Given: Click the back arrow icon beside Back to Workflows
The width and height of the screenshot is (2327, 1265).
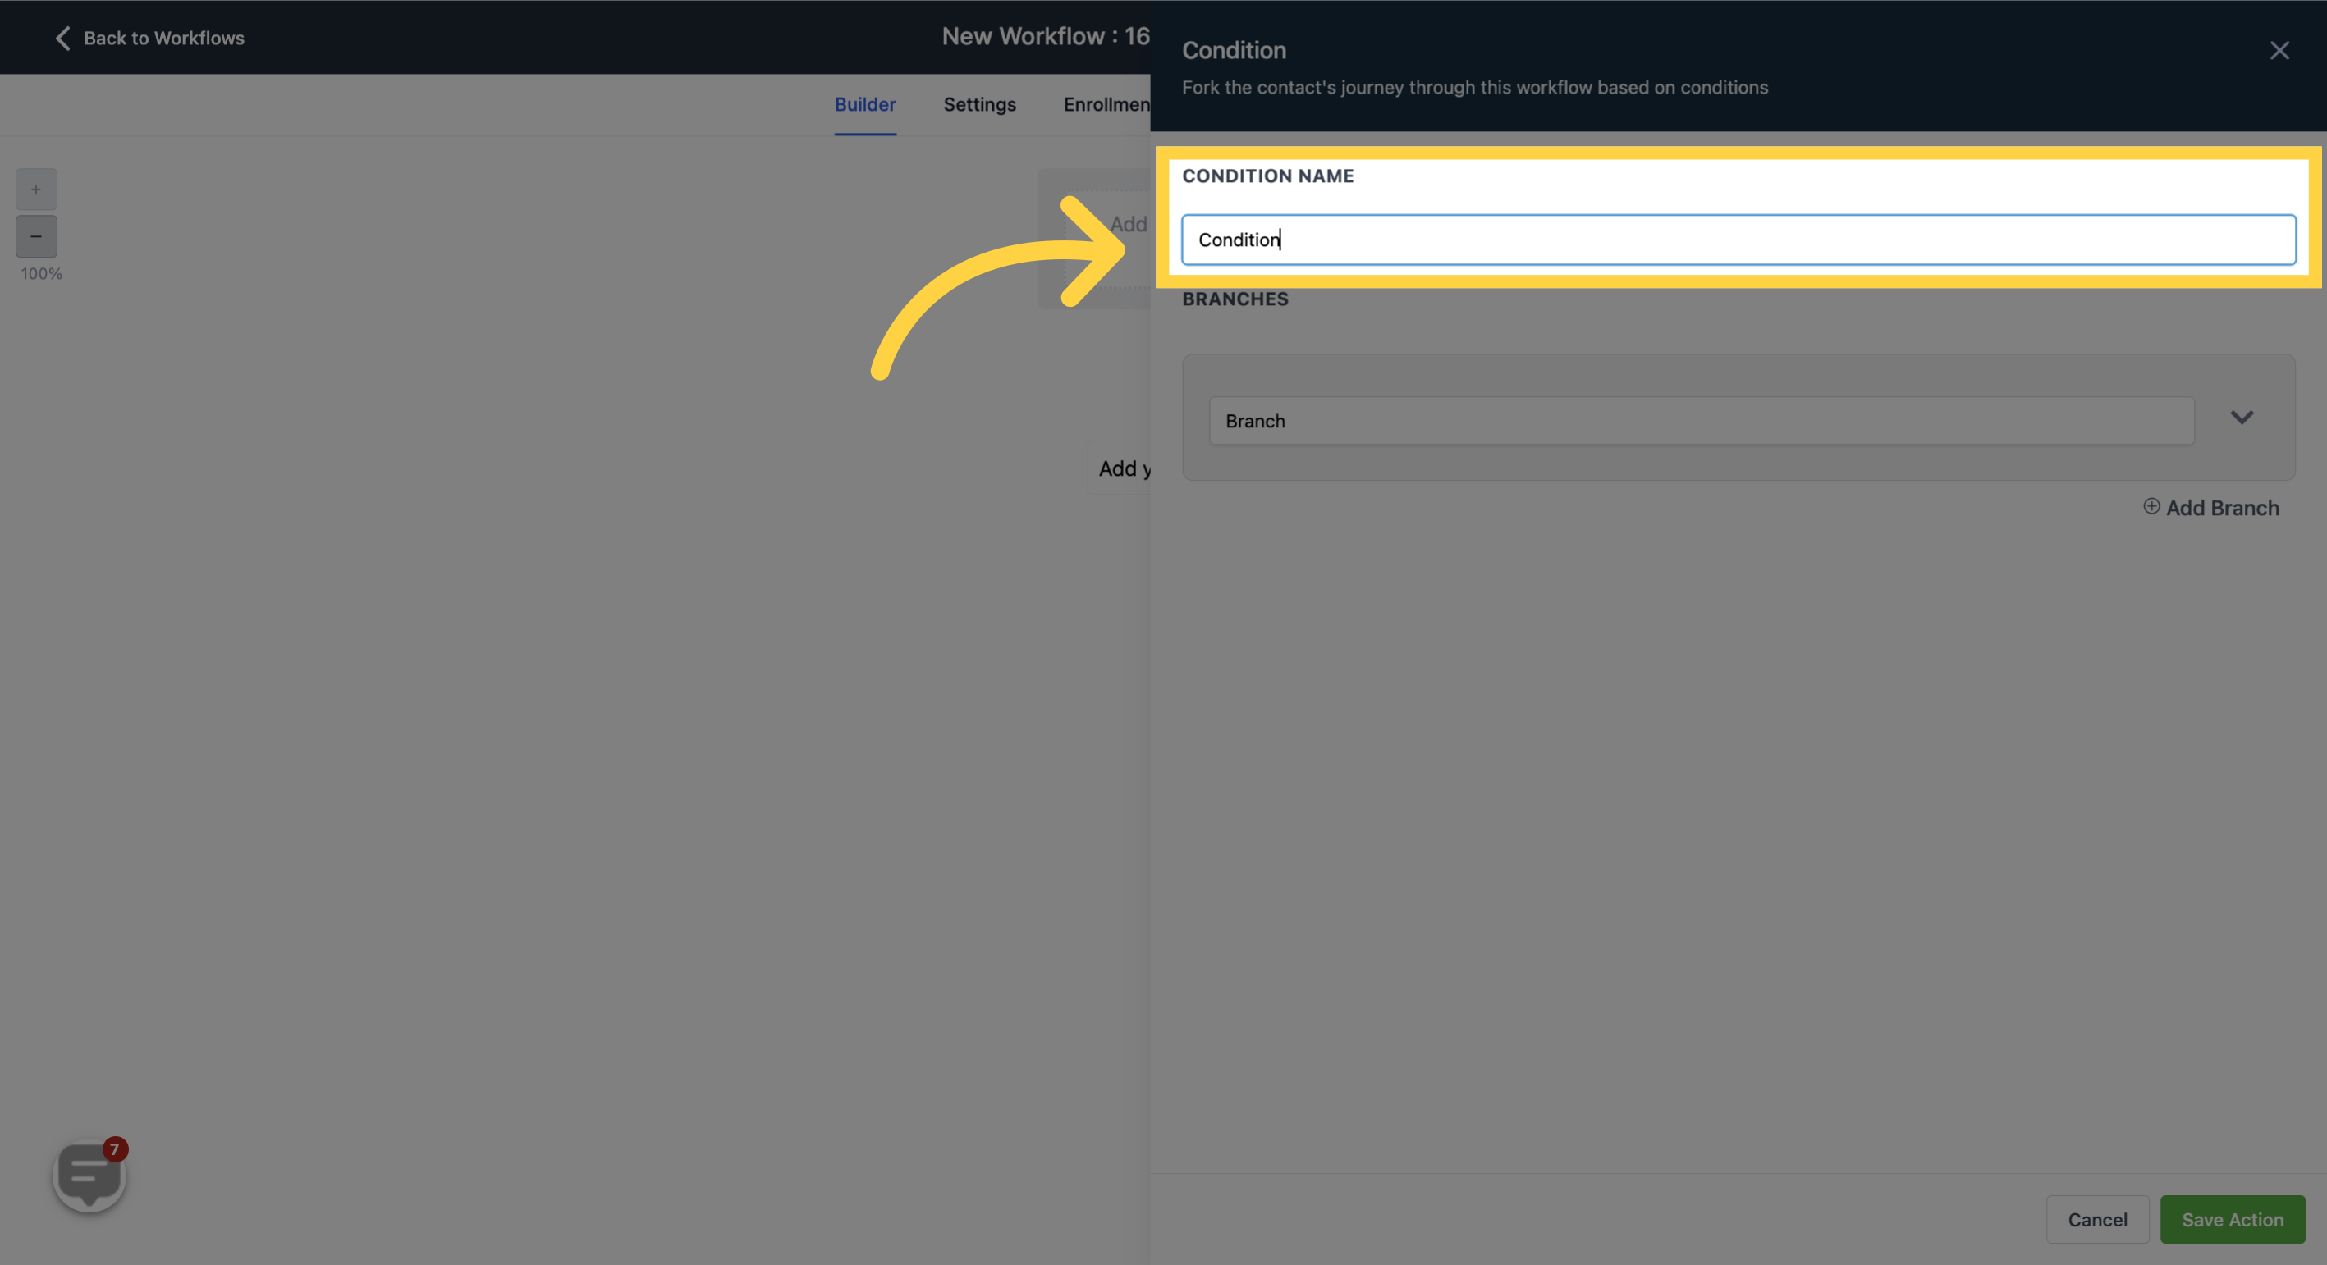Looking at the screenshot, I should point(62,38).
